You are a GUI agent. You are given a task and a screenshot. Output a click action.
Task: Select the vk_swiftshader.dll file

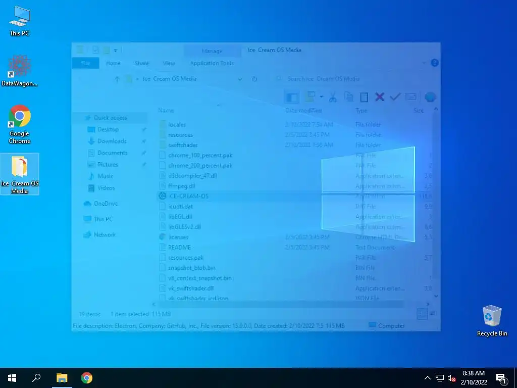click(294, 288)
